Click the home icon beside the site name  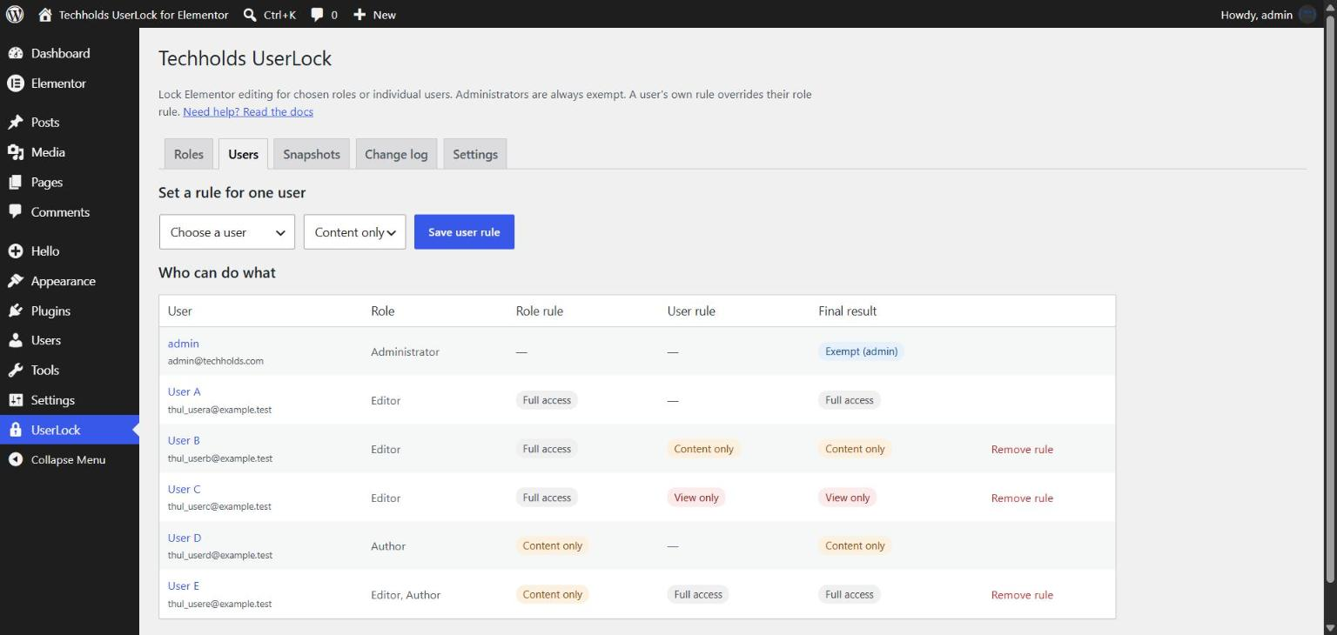45,14
